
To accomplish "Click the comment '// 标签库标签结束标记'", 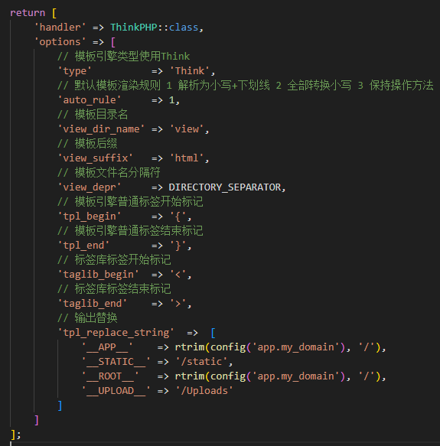I will [114, 289].
